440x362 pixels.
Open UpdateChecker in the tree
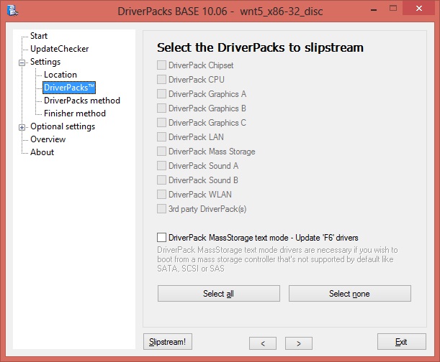(60, 49)
